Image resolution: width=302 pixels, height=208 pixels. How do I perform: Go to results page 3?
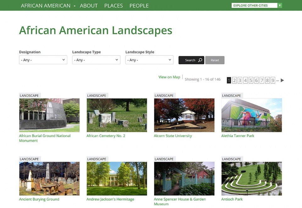click(240, 80)
